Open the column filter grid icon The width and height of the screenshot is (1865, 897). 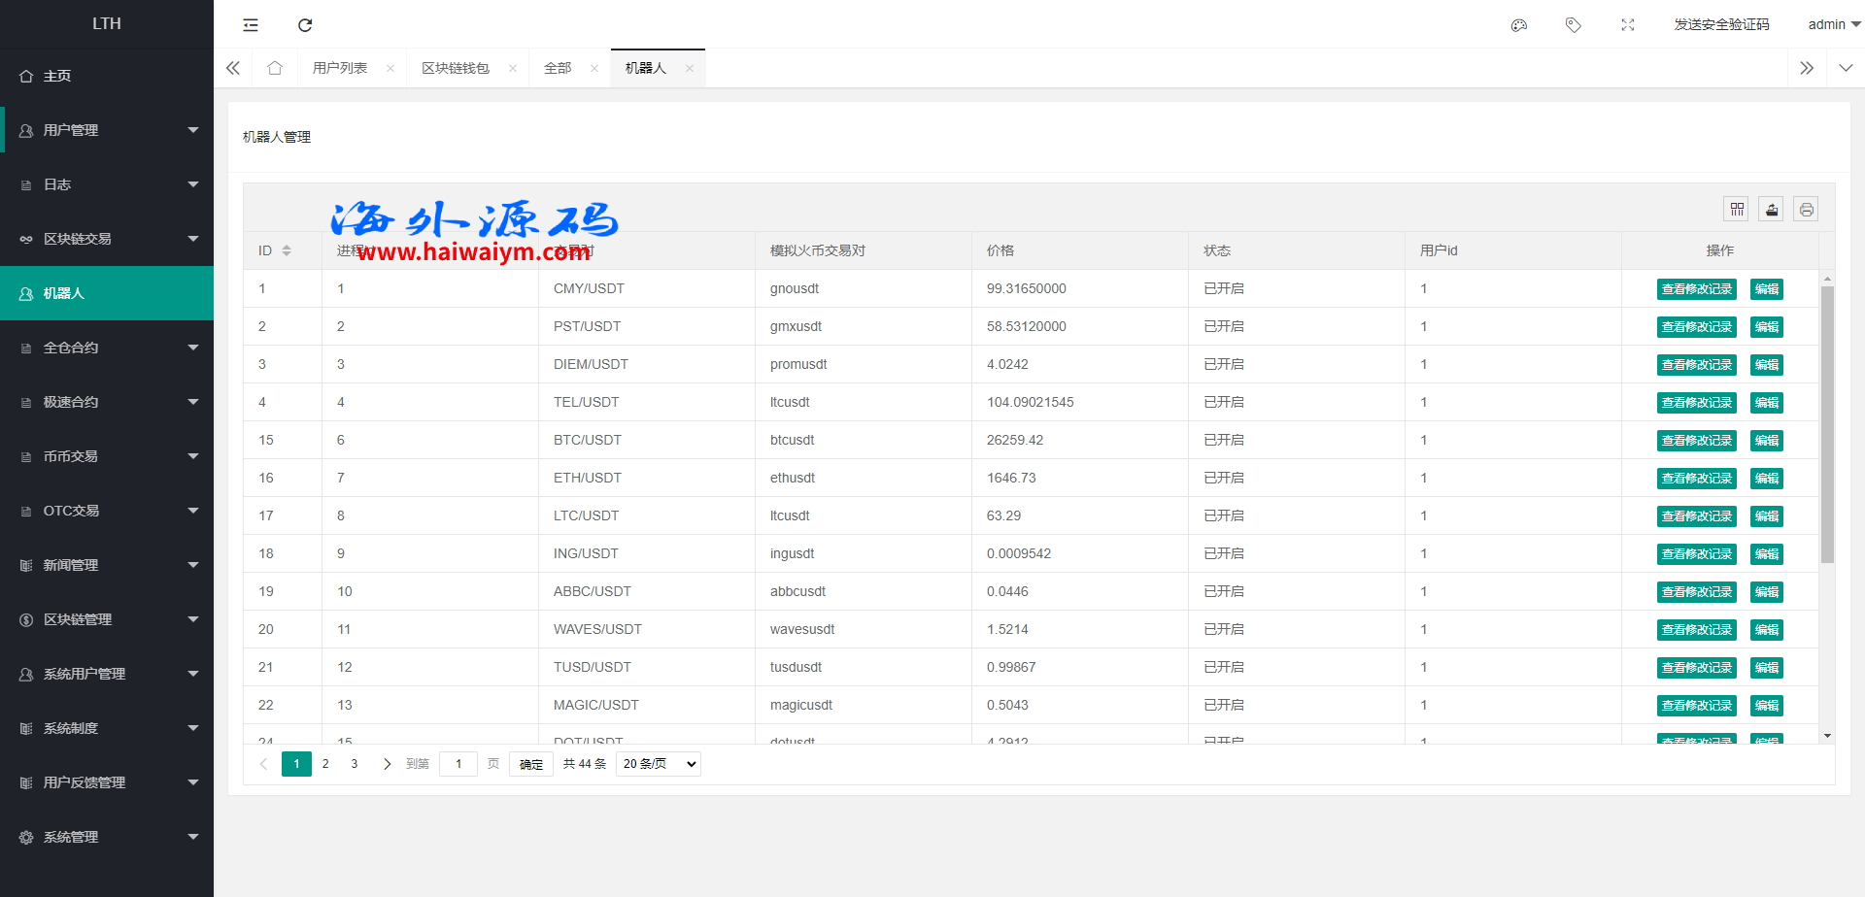pos(1737,209)
